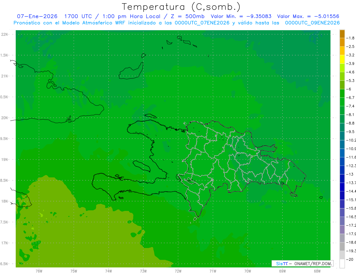Click the '-3.9' color bar label
The width and height of the screenshot is (356, 275).
(350, 64)
